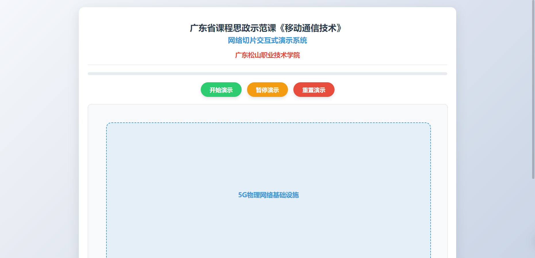Click the middle of the gray progress bar
Viewport: 535px width, 258px height.
pyautogui.click(x=267, y=74)
